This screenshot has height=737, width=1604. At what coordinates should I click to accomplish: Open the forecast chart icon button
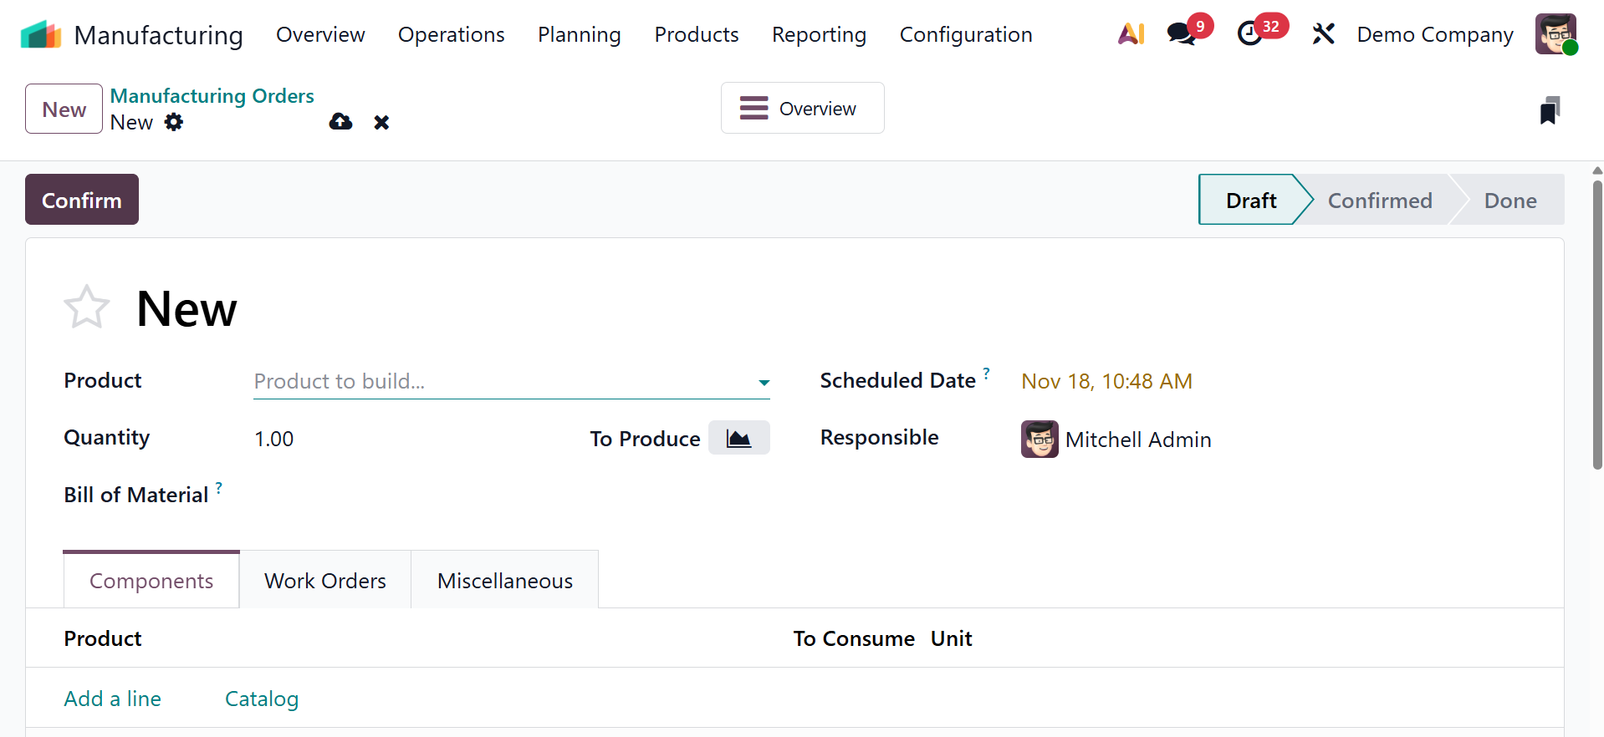click(x=738, y=438)
